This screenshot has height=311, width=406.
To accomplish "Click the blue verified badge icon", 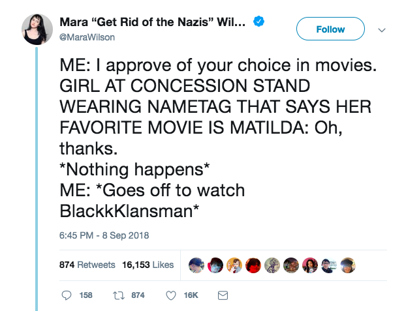I will 258,22.
